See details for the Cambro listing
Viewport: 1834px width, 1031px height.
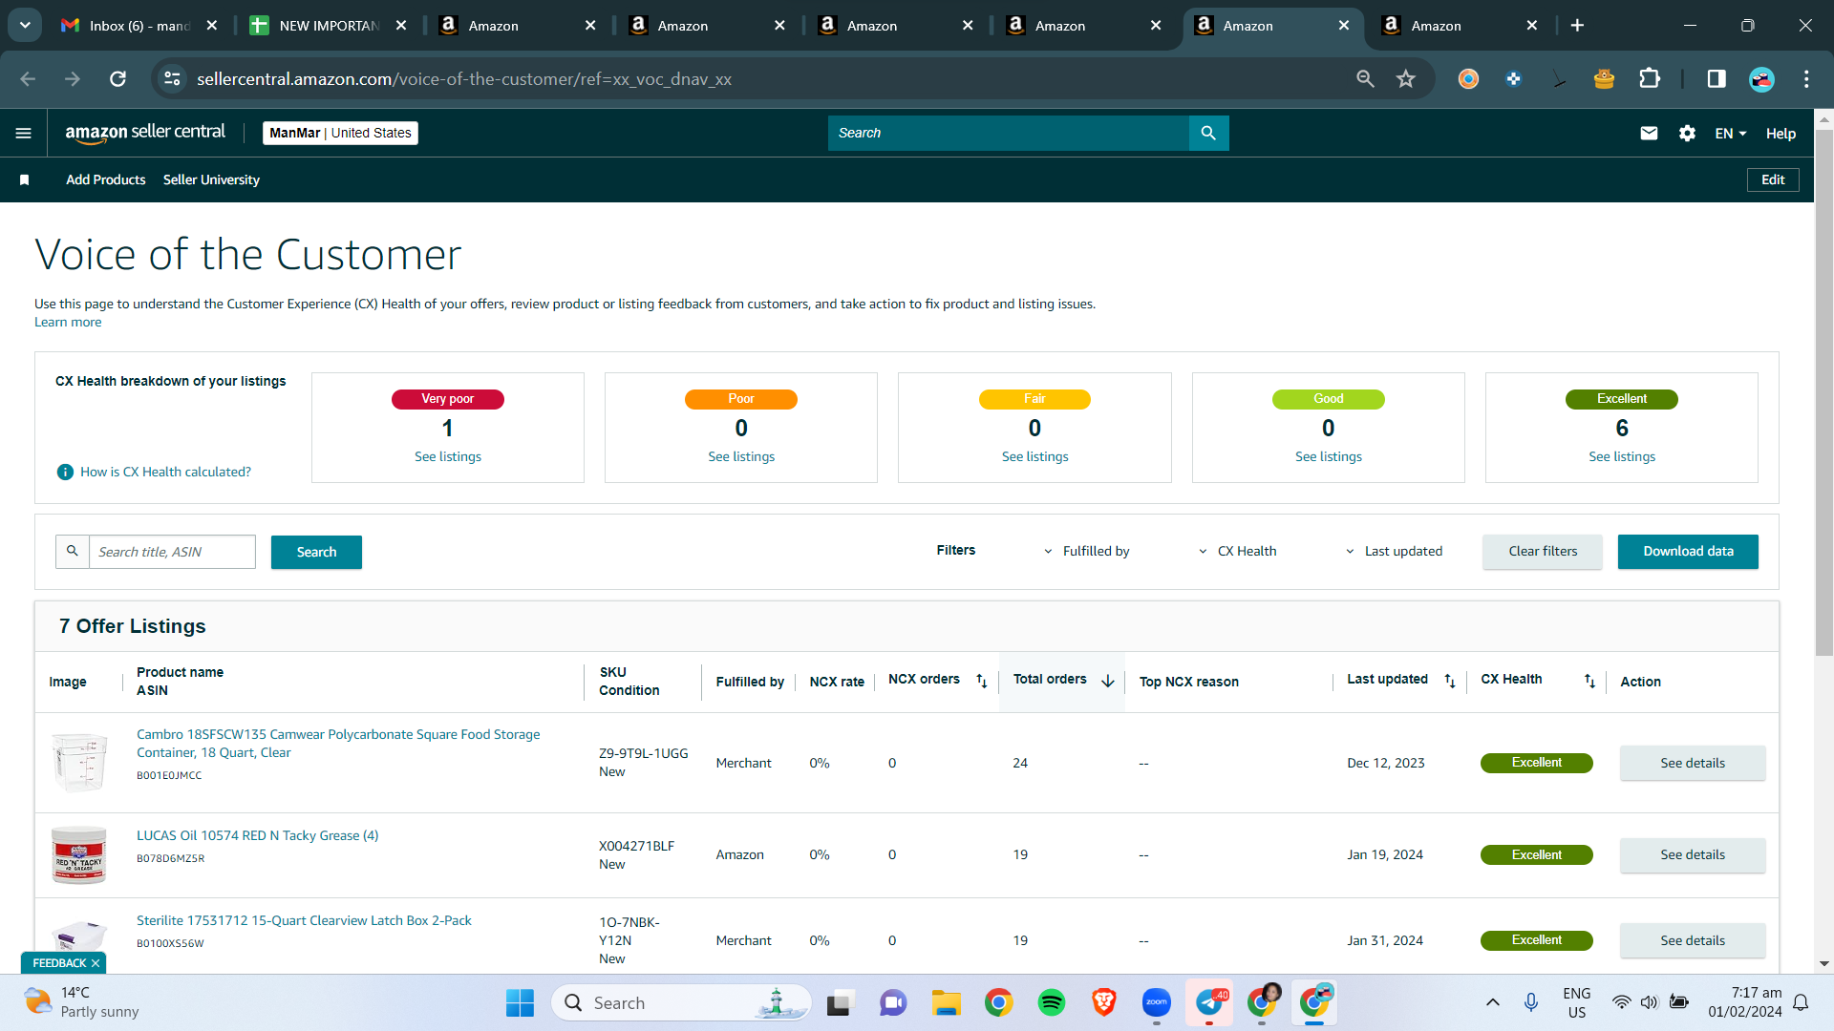click(1693, 763)
